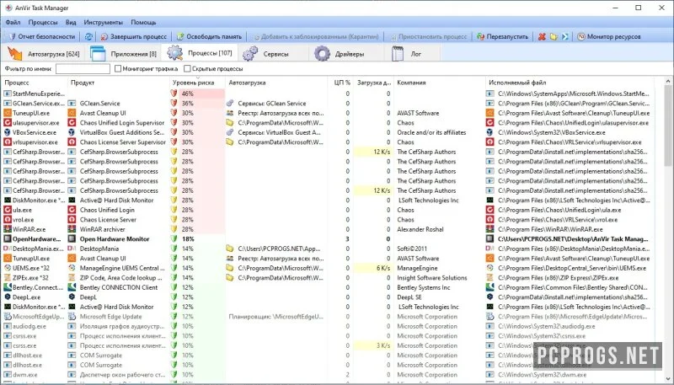This screenshot has height=385, width=674.
Task: Click folder icon beside C:\Users\PCPROGS.NET\App
Action: [230, 249]
